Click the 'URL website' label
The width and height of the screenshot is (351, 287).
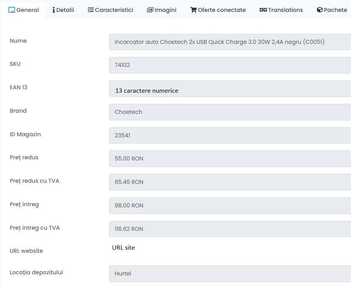pos(27,251)
